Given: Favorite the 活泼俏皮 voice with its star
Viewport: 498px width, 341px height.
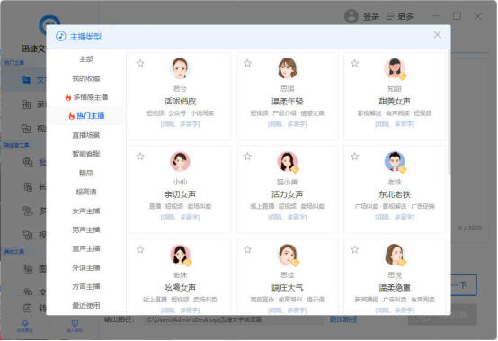Looking at the screenshot, I should [140, 63].
